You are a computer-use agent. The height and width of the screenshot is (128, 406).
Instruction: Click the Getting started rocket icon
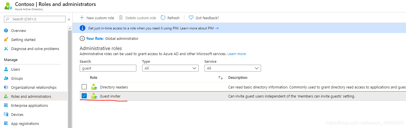[x=6, y=40]
